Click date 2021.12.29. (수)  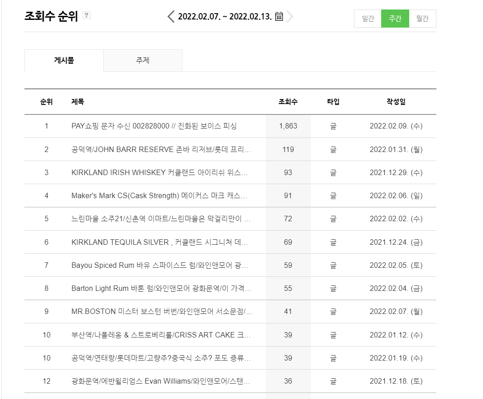coord(396,172)
